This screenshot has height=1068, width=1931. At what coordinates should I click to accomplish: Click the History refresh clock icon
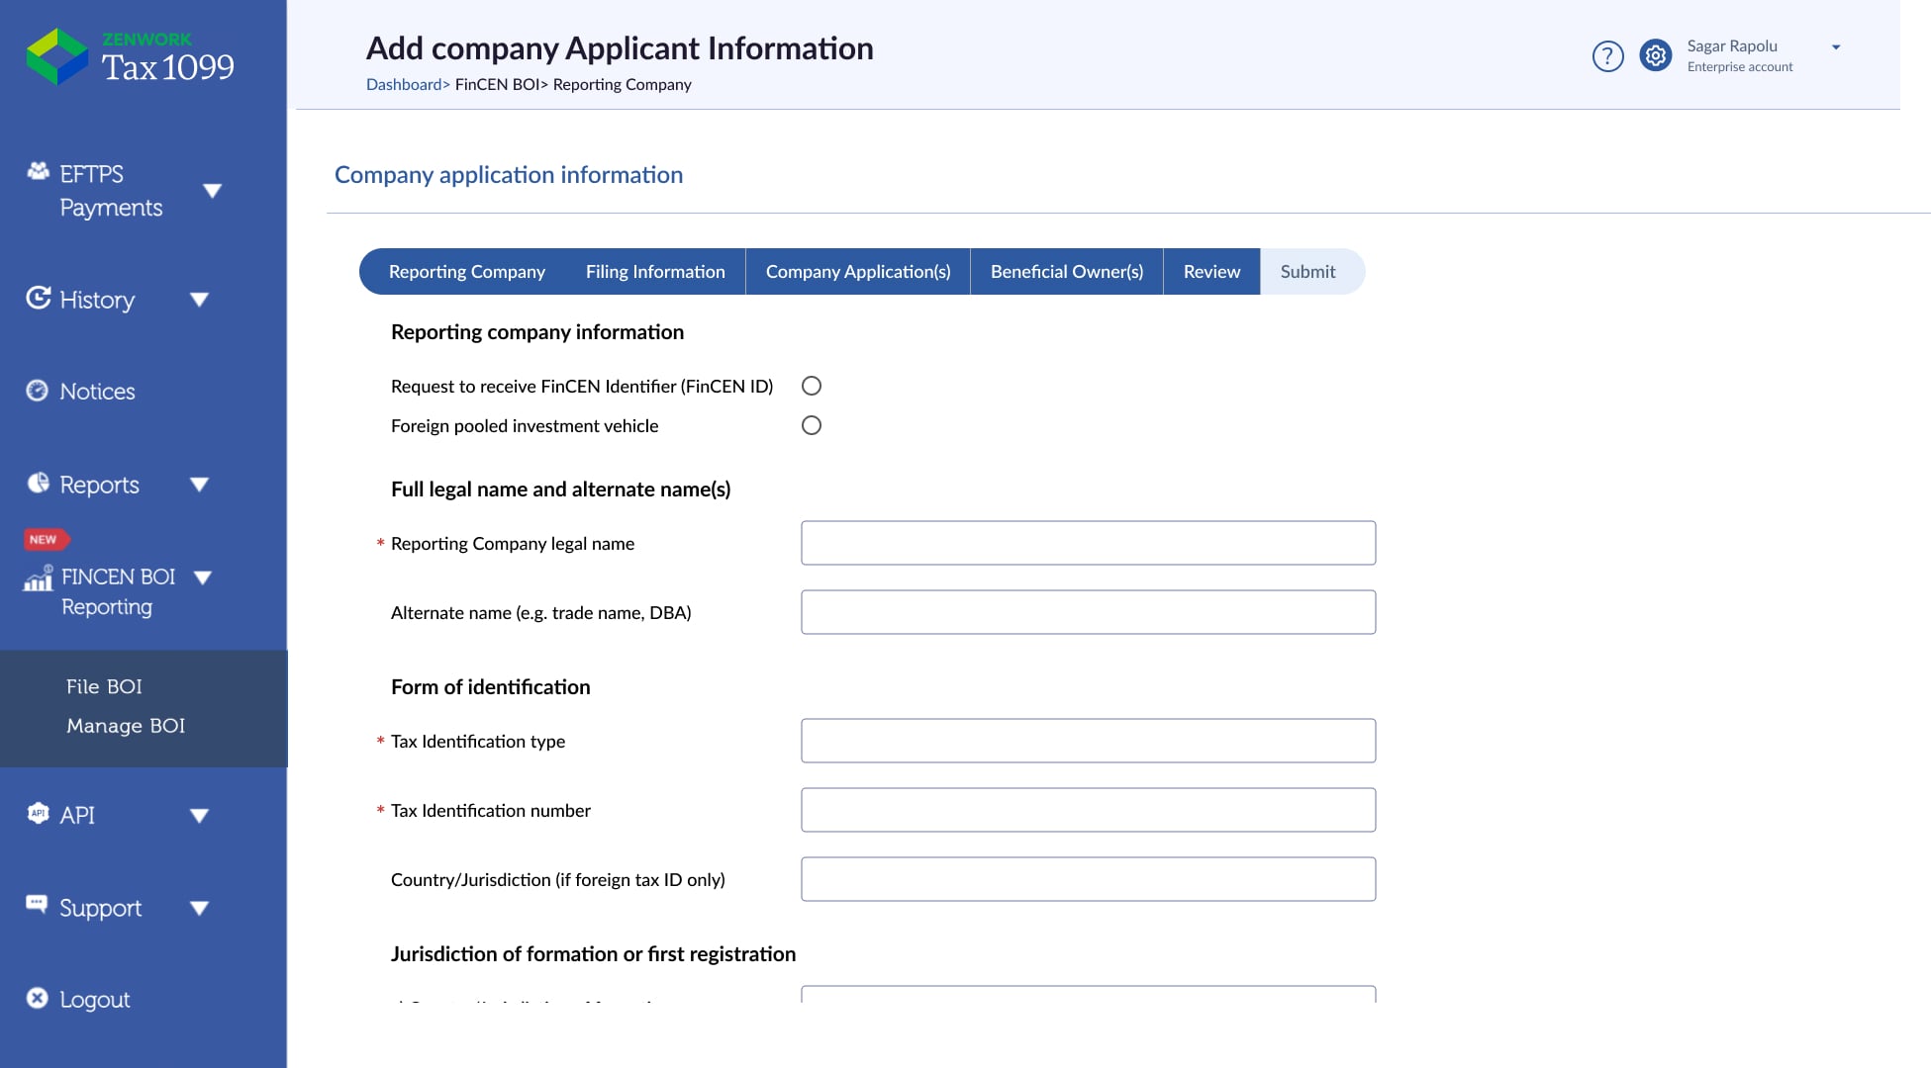point(38,298)
